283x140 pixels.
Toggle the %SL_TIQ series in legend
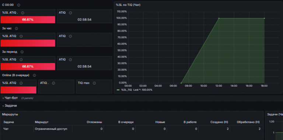[x=126, y=90]
